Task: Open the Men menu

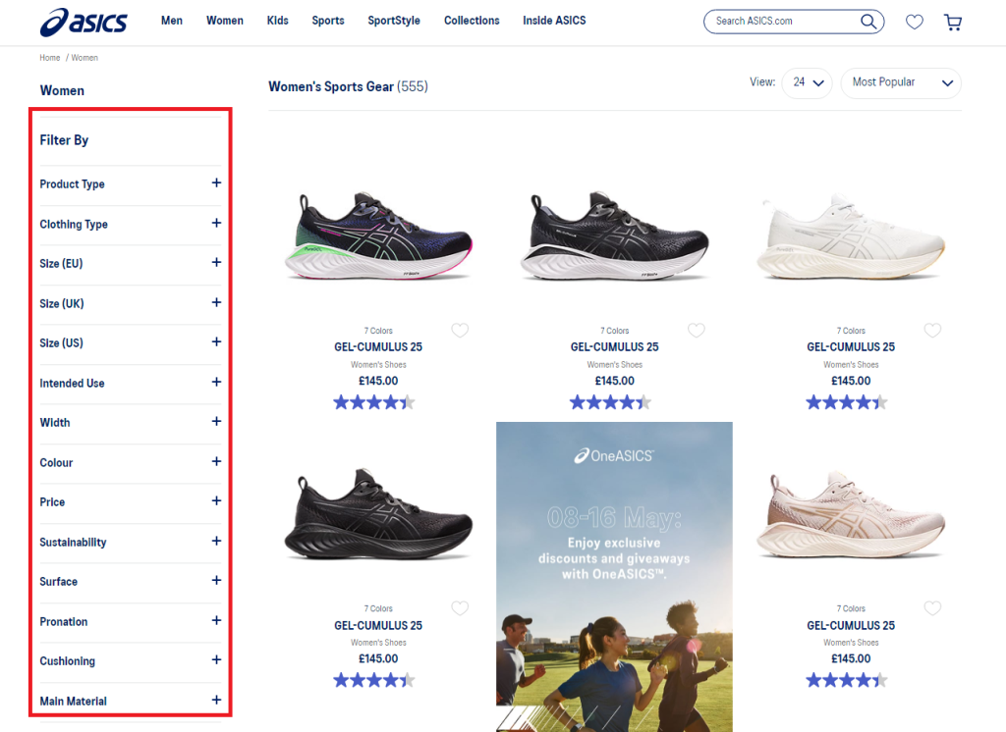Action: pos(171,21)
